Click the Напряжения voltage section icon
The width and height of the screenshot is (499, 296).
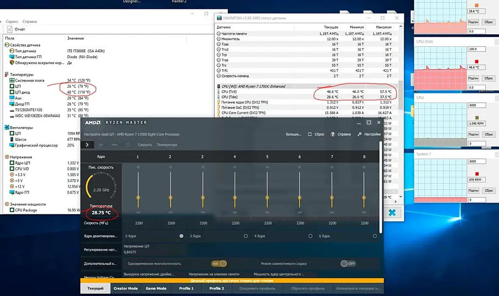(x=7, y=157)
